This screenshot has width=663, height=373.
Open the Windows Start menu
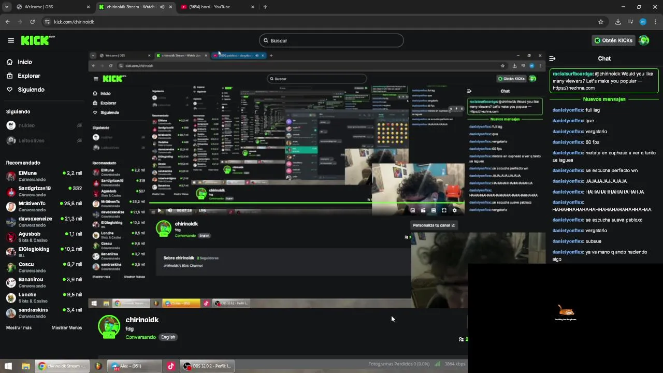(8, 366)
